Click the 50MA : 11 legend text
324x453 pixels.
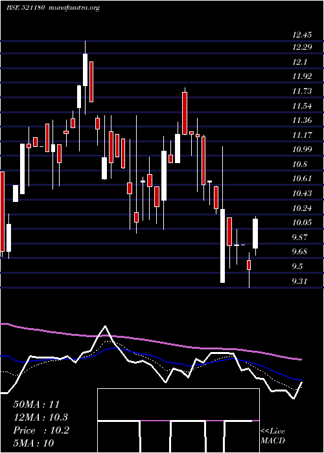pyautogui.click(x=36, y=404)
